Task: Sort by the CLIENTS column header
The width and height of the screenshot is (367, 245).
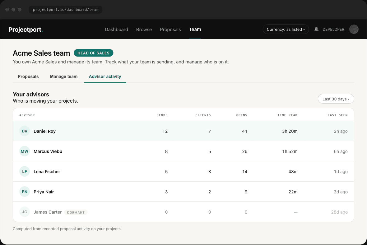Action: [x=203, y=115]
